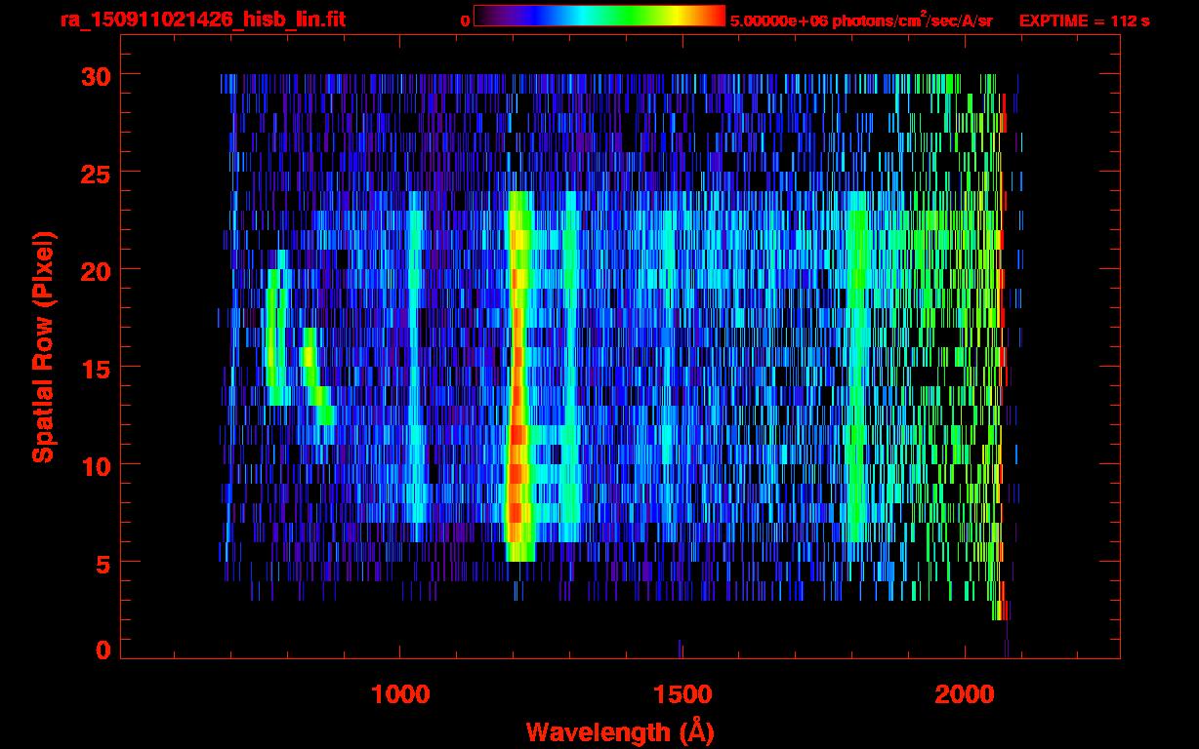The height and width of the screenshot is (749, 1199).
Task: Click the Spatial Row (Pixel) axis label
Action: tap(43, 346)
